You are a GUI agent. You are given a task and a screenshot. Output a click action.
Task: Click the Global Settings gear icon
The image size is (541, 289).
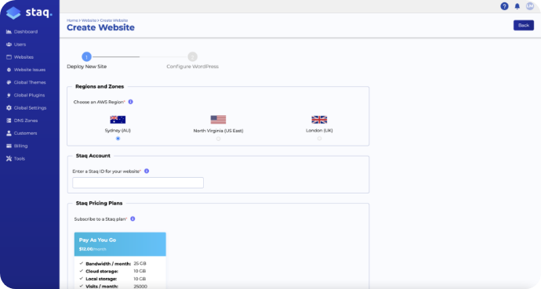coord(9,108)
